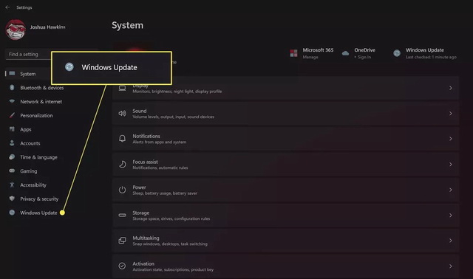The width and height of the screenshot is (473, 279).
Task: Open Windows Update header shortcut text
Action: point(425,50)
